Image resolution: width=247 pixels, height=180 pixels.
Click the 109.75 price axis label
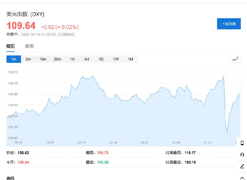click(x=13, y=72)
